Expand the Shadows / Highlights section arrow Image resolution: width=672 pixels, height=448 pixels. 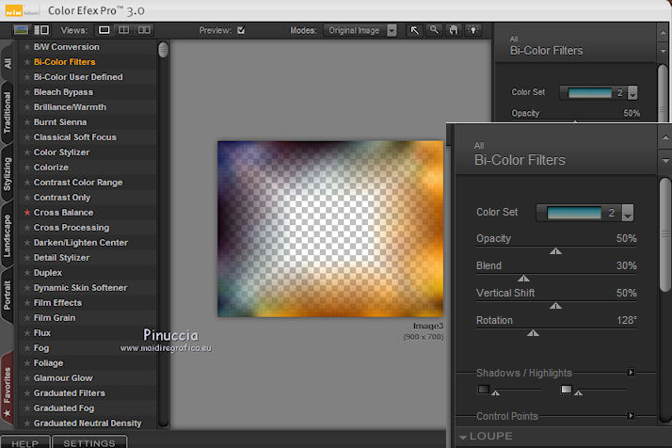pyautogui.click(x=631, y=373)
